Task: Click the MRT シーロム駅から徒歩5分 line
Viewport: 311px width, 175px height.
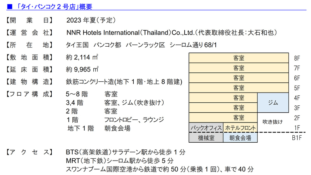Action: point(120,161)
